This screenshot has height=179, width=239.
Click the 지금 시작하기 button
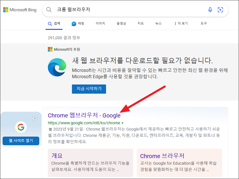tap(89, 89)
